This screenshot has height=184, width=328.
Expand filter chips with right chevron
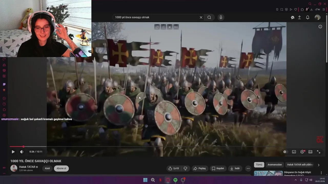click(x=319, y=165)
